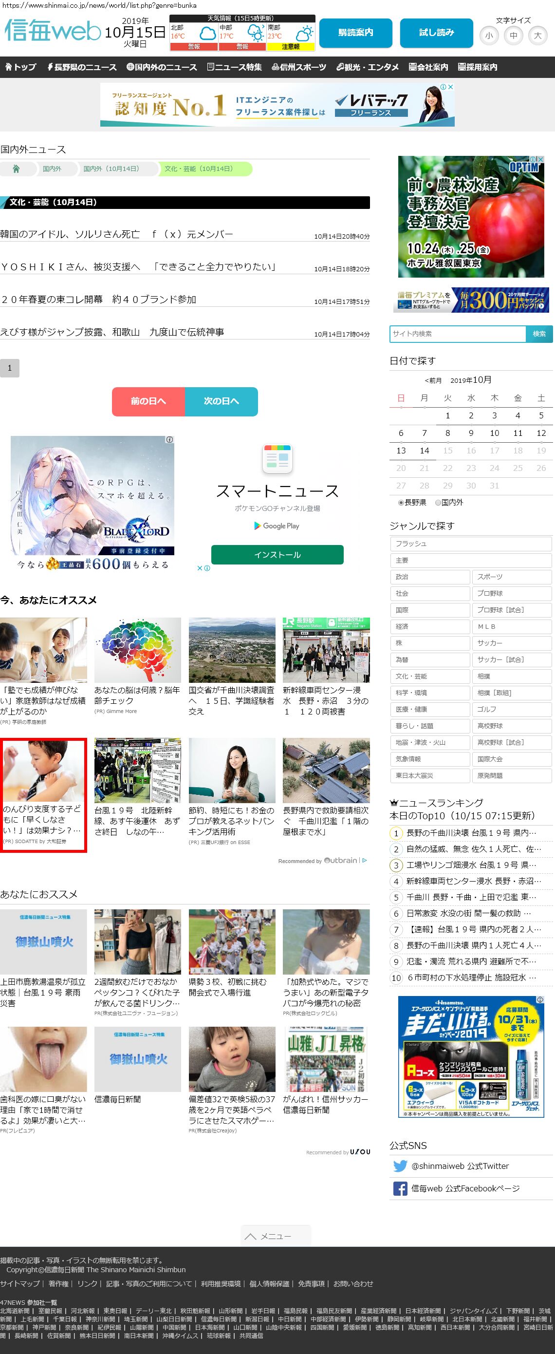Open article about YOSHIKI 被災支援
The width and height of the screenshot is (555, 1354).
(x=139, y=266)
